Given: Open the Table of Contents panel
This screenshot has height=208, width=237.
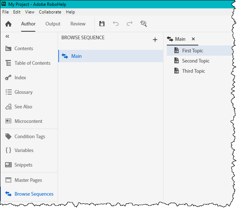Looking at the screenshot, I should pyautogui.click(x=32, y=63).
